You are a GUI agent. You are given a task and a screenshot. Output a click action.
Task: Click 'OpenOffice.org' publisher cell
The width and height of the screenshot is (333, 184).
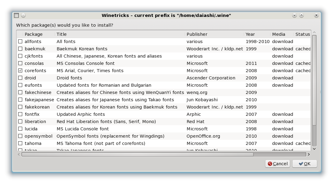coord(203,136)
